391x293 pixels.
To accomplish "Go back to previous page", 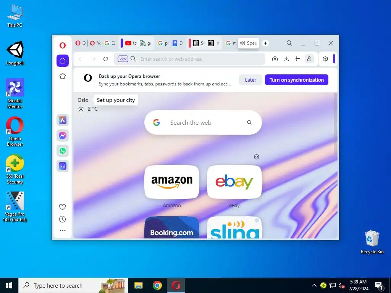I will [x=80, y=59].
